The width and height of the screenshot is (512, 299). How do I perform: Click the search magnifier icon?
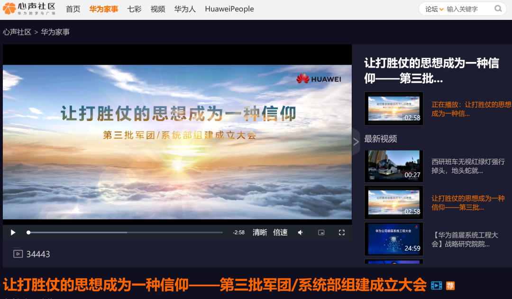498,9
